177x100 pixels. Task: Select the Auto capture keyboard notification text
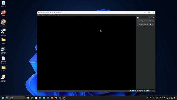(143, 25)
